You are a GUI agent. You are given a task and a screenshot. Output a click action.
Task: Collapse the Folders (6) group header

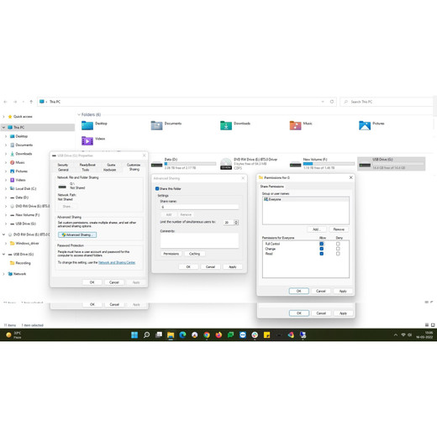tap(79, 114)
